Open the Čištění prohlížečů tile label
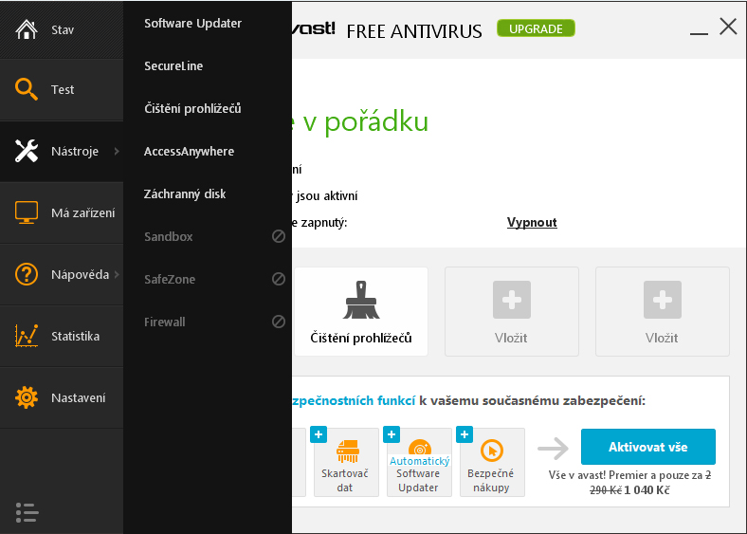The image size is (747, 534). (x=360, y=338)
